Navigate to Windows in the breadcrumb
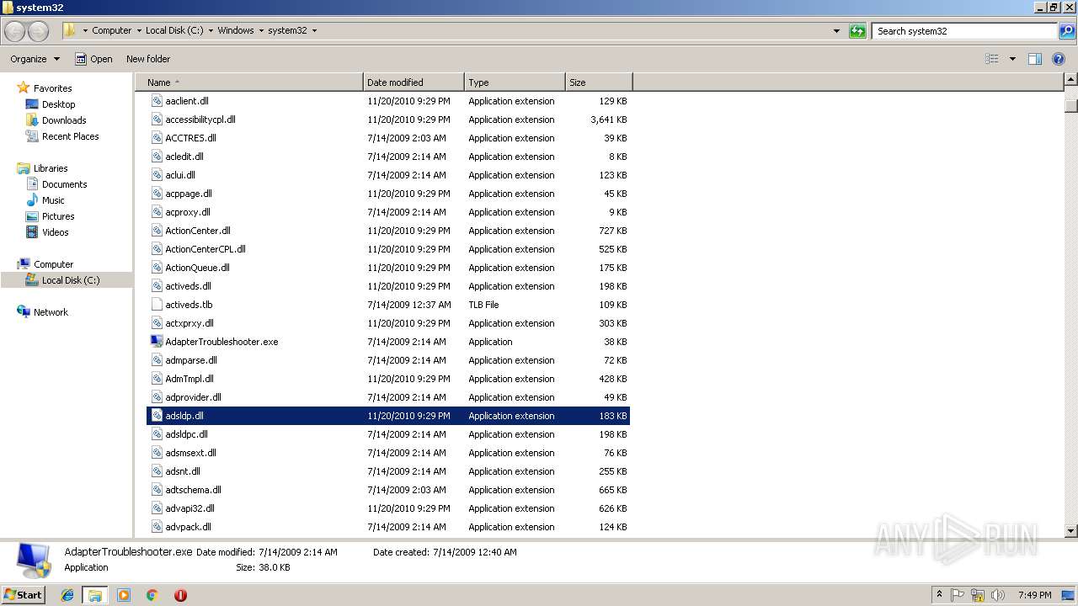 [236, 31]
